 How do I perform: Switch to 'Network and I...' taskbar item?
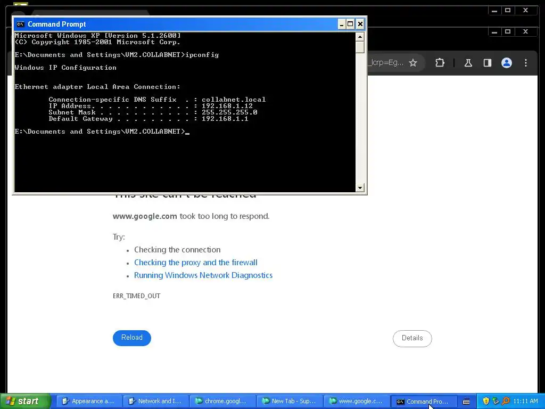point(156,402)
